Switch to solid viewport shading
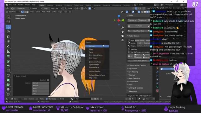The image size is (201, 113). pyautogui.click(x=145, y=12)
